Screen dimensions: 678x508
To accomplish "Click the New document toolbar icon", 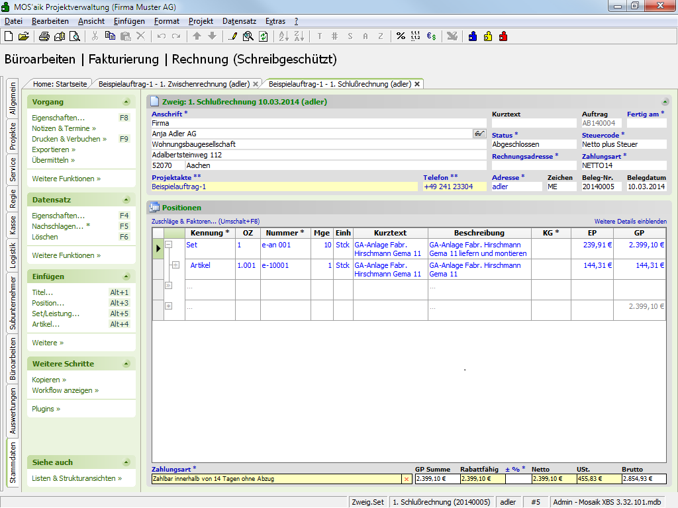I will pyautogui.click(x=9, y=36).
